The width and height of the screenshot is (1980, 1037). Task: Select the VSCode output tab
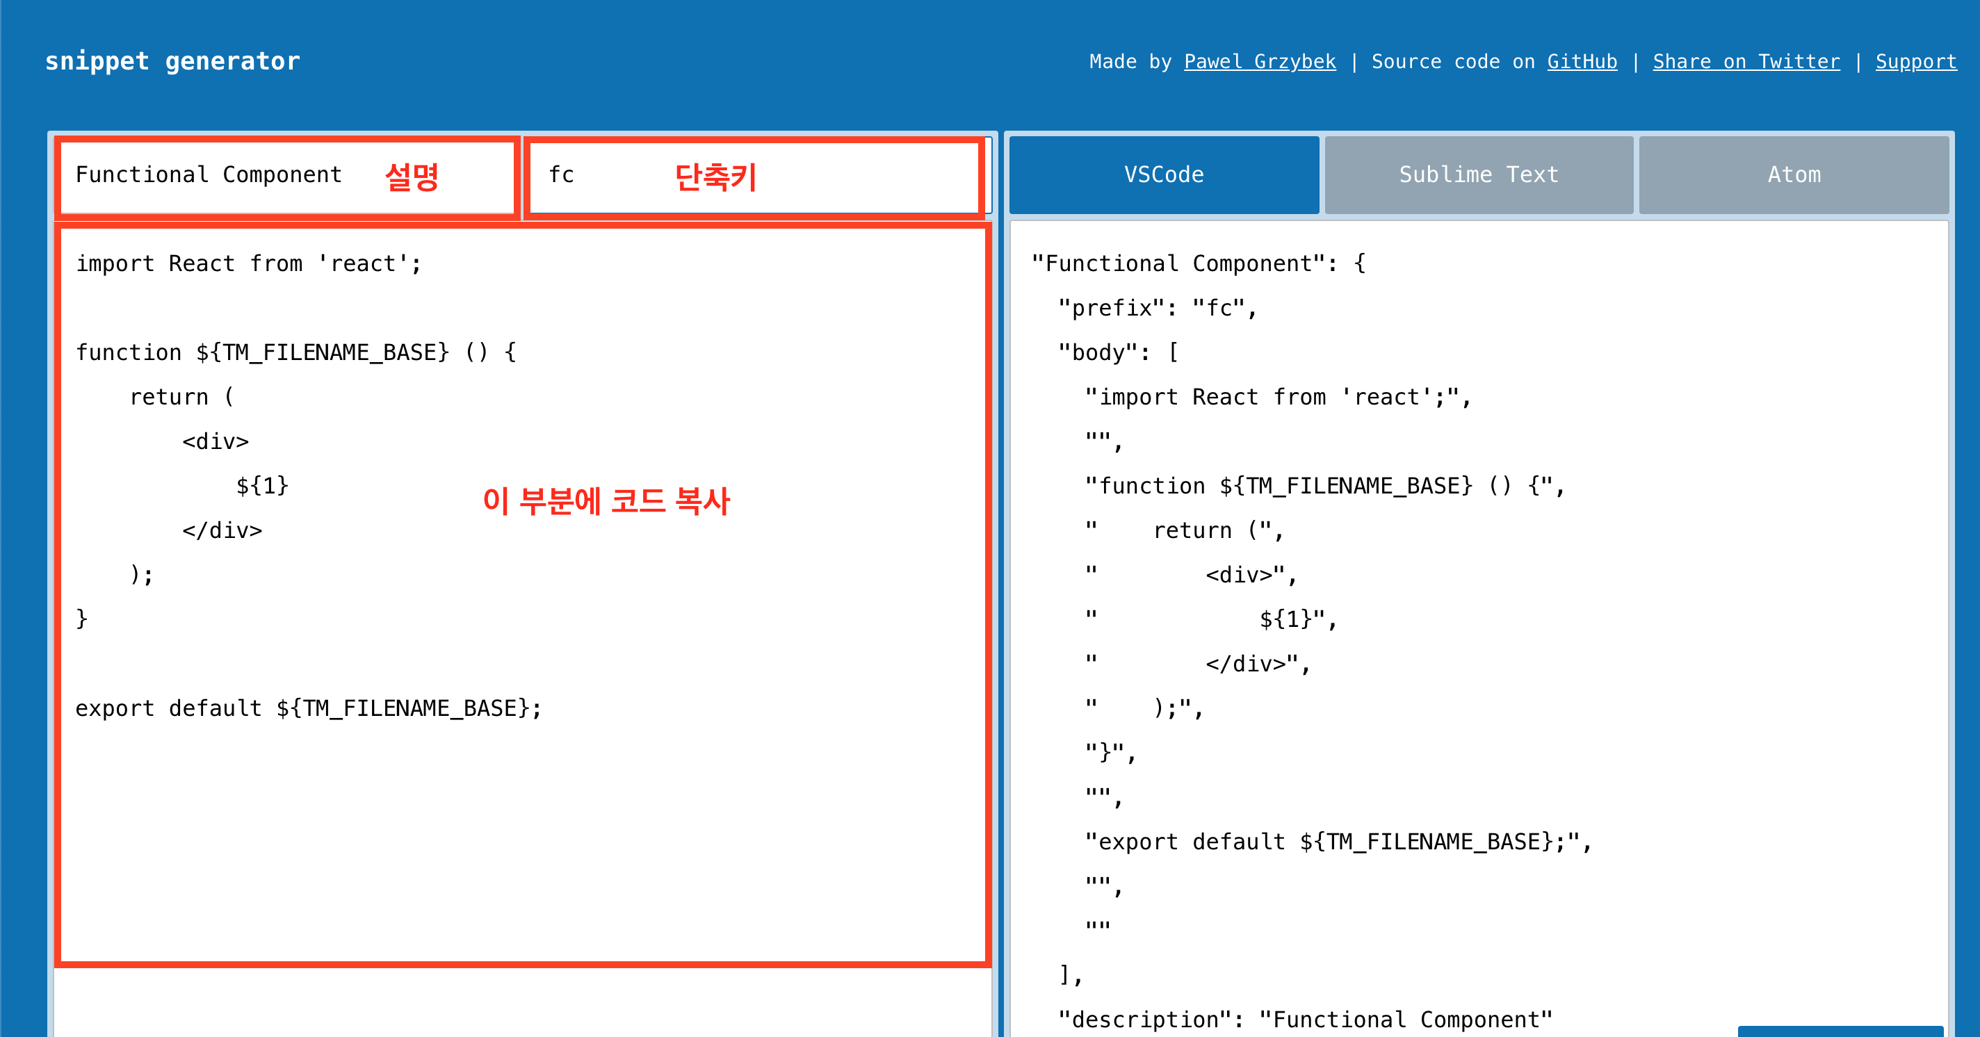click(1162, 174)
